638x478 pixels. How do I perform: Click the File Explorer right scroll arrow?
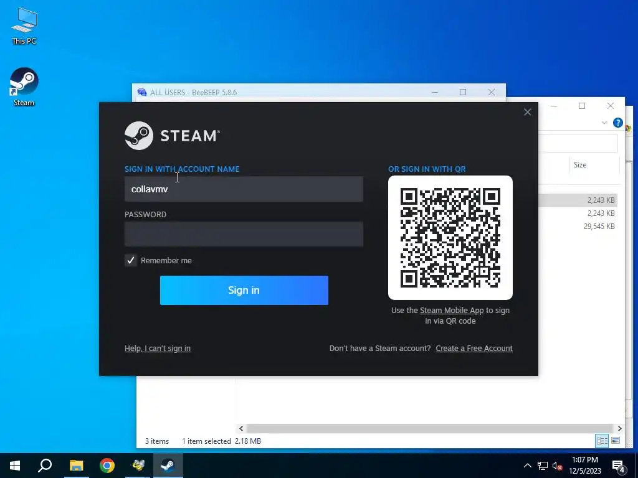tap(620, 428)
